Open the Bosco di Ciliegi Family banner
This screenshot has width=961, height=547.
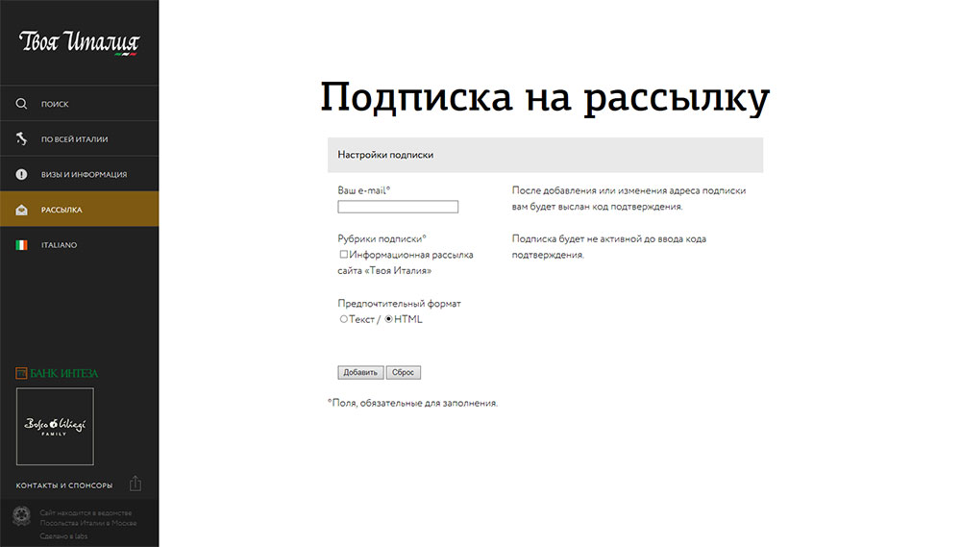(x=55, y=426)
